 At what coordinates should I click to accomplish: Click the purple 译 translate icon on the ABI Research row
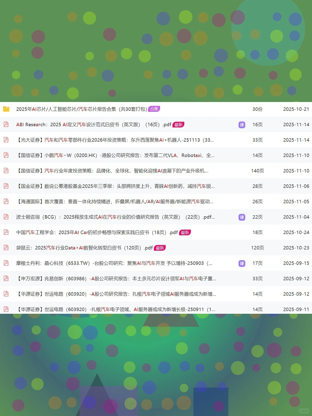tap(242, 125)
